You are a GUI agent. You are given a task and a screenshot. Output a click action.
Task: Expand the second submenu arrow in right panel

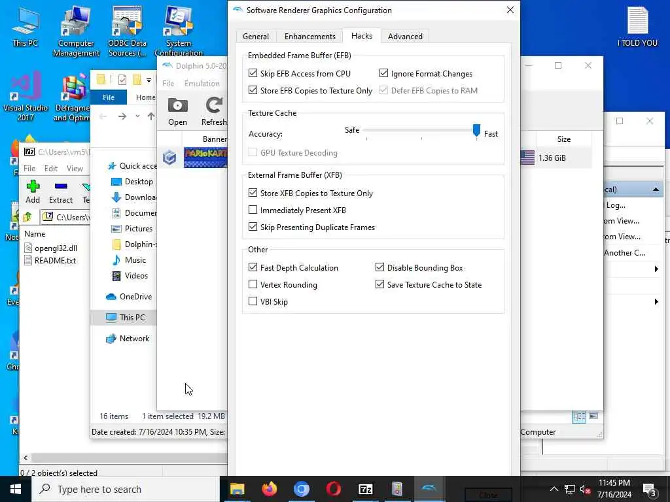656,302
